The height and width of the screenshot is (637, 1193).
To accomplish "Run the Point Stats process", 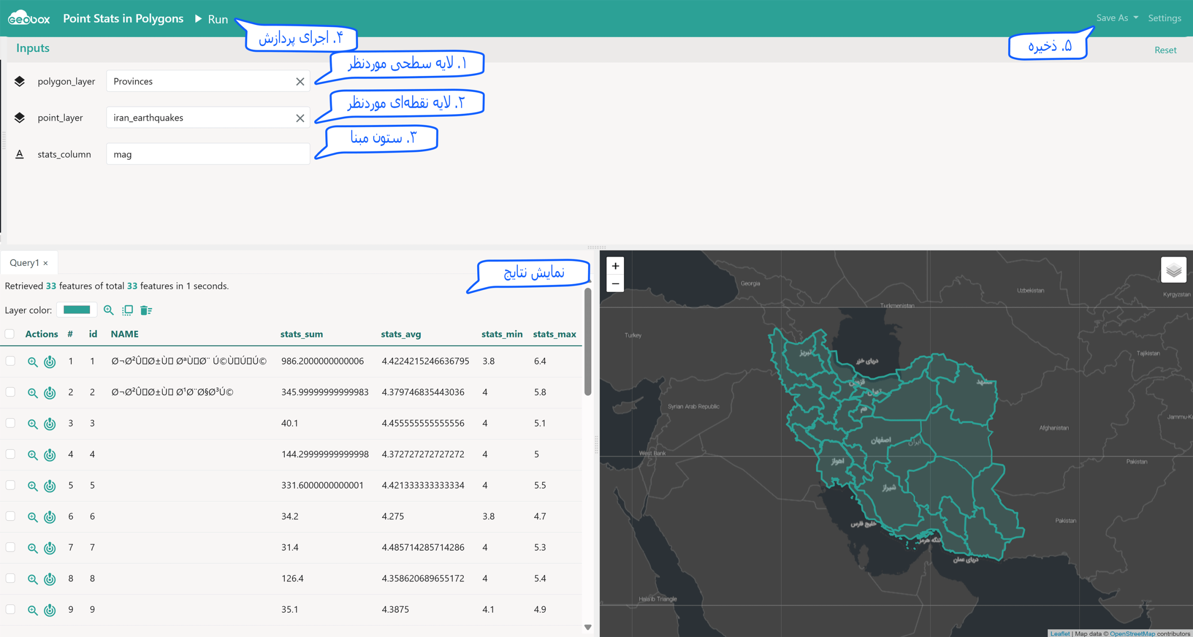I will (212, 19).
